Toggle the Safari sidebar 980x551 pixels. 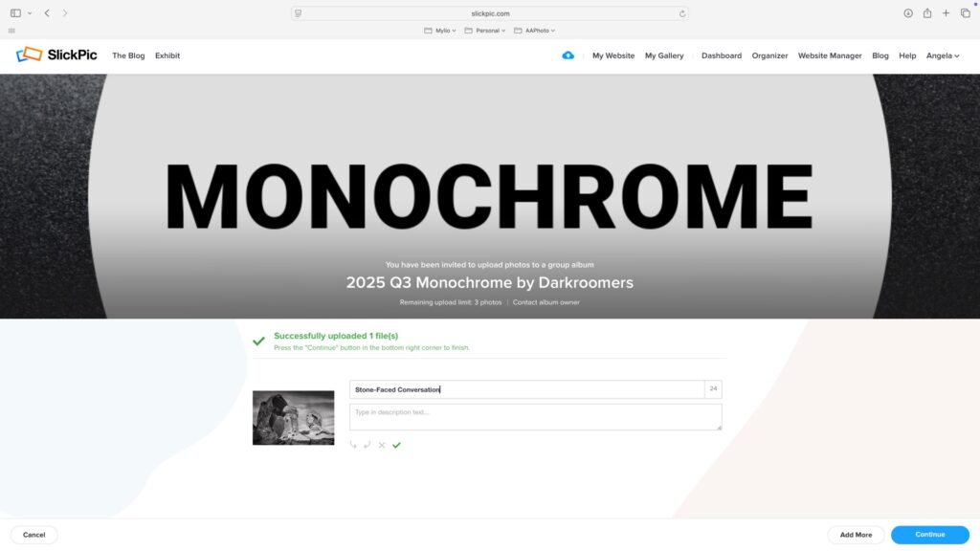coord(15,13)
